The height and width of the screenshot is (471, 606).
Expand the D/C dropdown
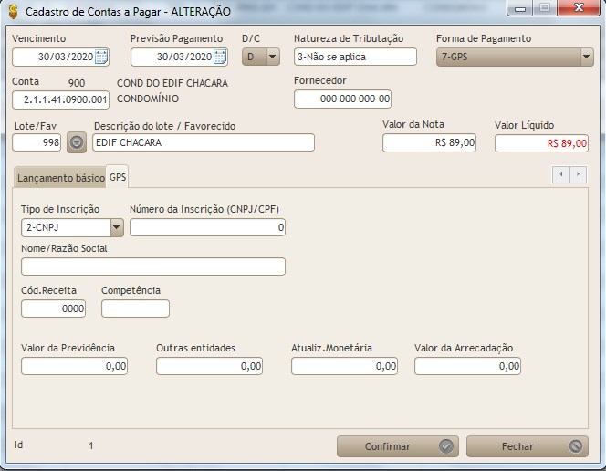point(272,57)
